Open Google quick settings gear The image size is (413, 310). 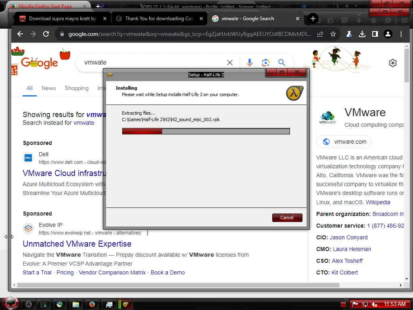(393, 63)
